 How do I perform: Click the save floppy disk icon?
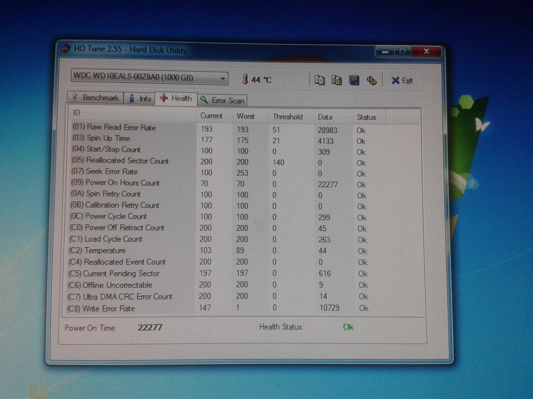pos(354,81)
